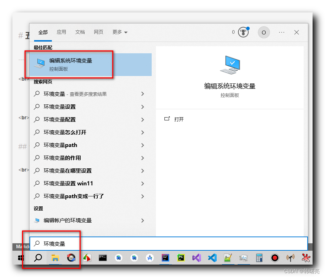The width and height of the screenshot is (325, 277).
Task: Open the command prompt from the taskbar
Action: coord(103,258)
